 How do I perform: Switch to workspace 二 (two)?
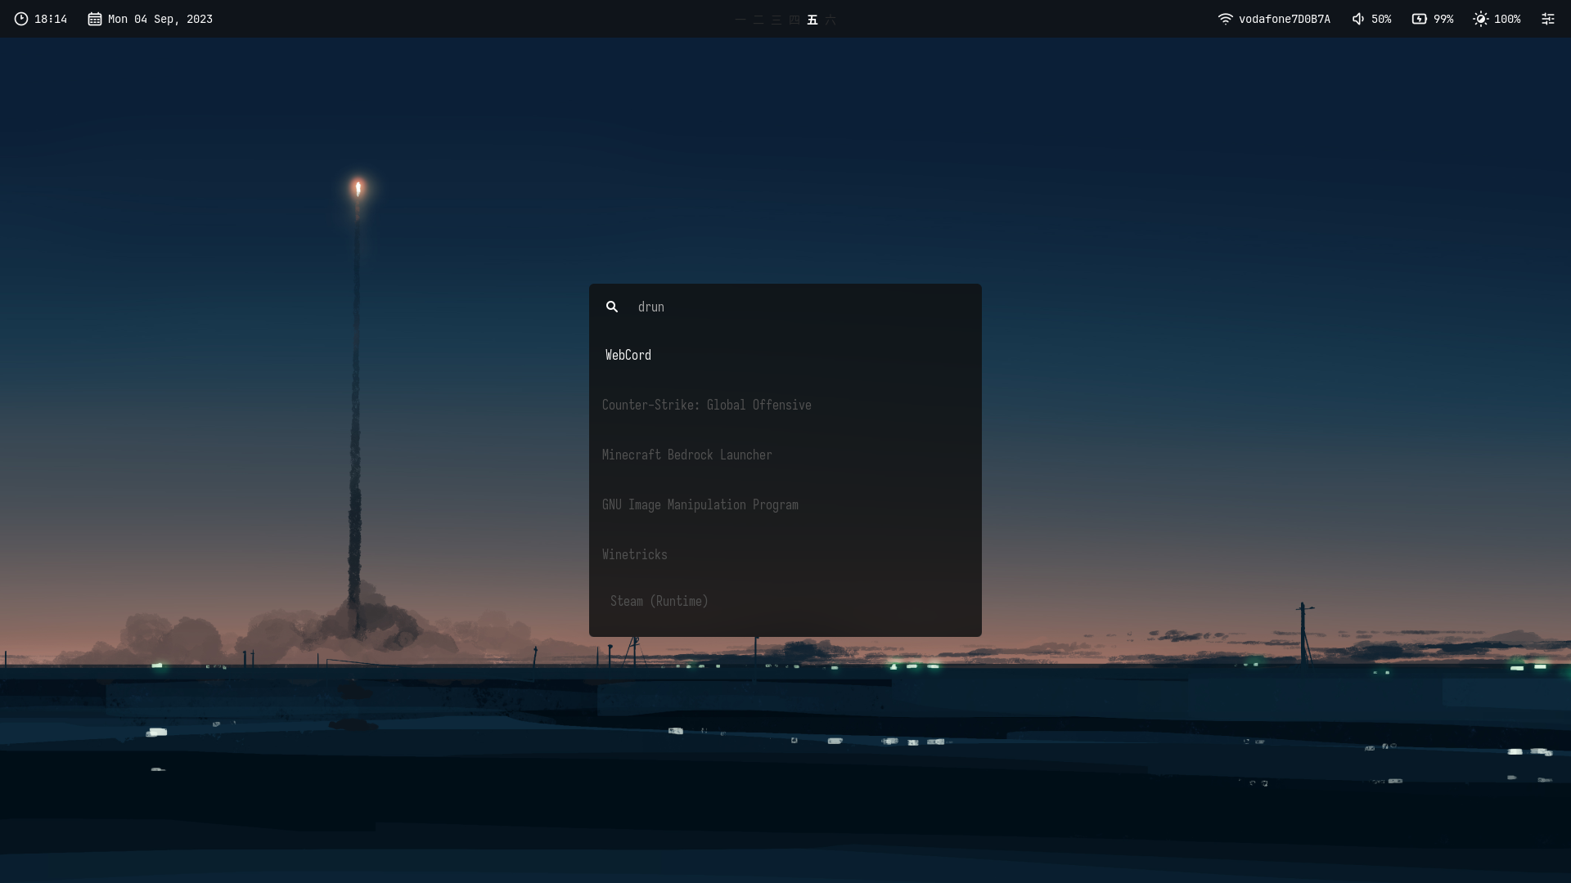pyautogui.click(x=758, y=20)
